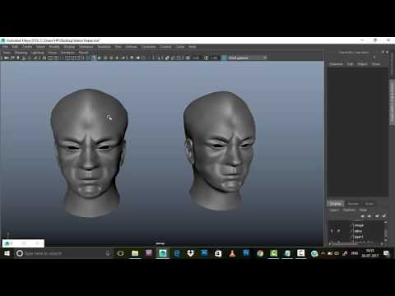Viewport: 395px width, 296px height.
Task: Open the Cache menu
Action: coord(180,47)
